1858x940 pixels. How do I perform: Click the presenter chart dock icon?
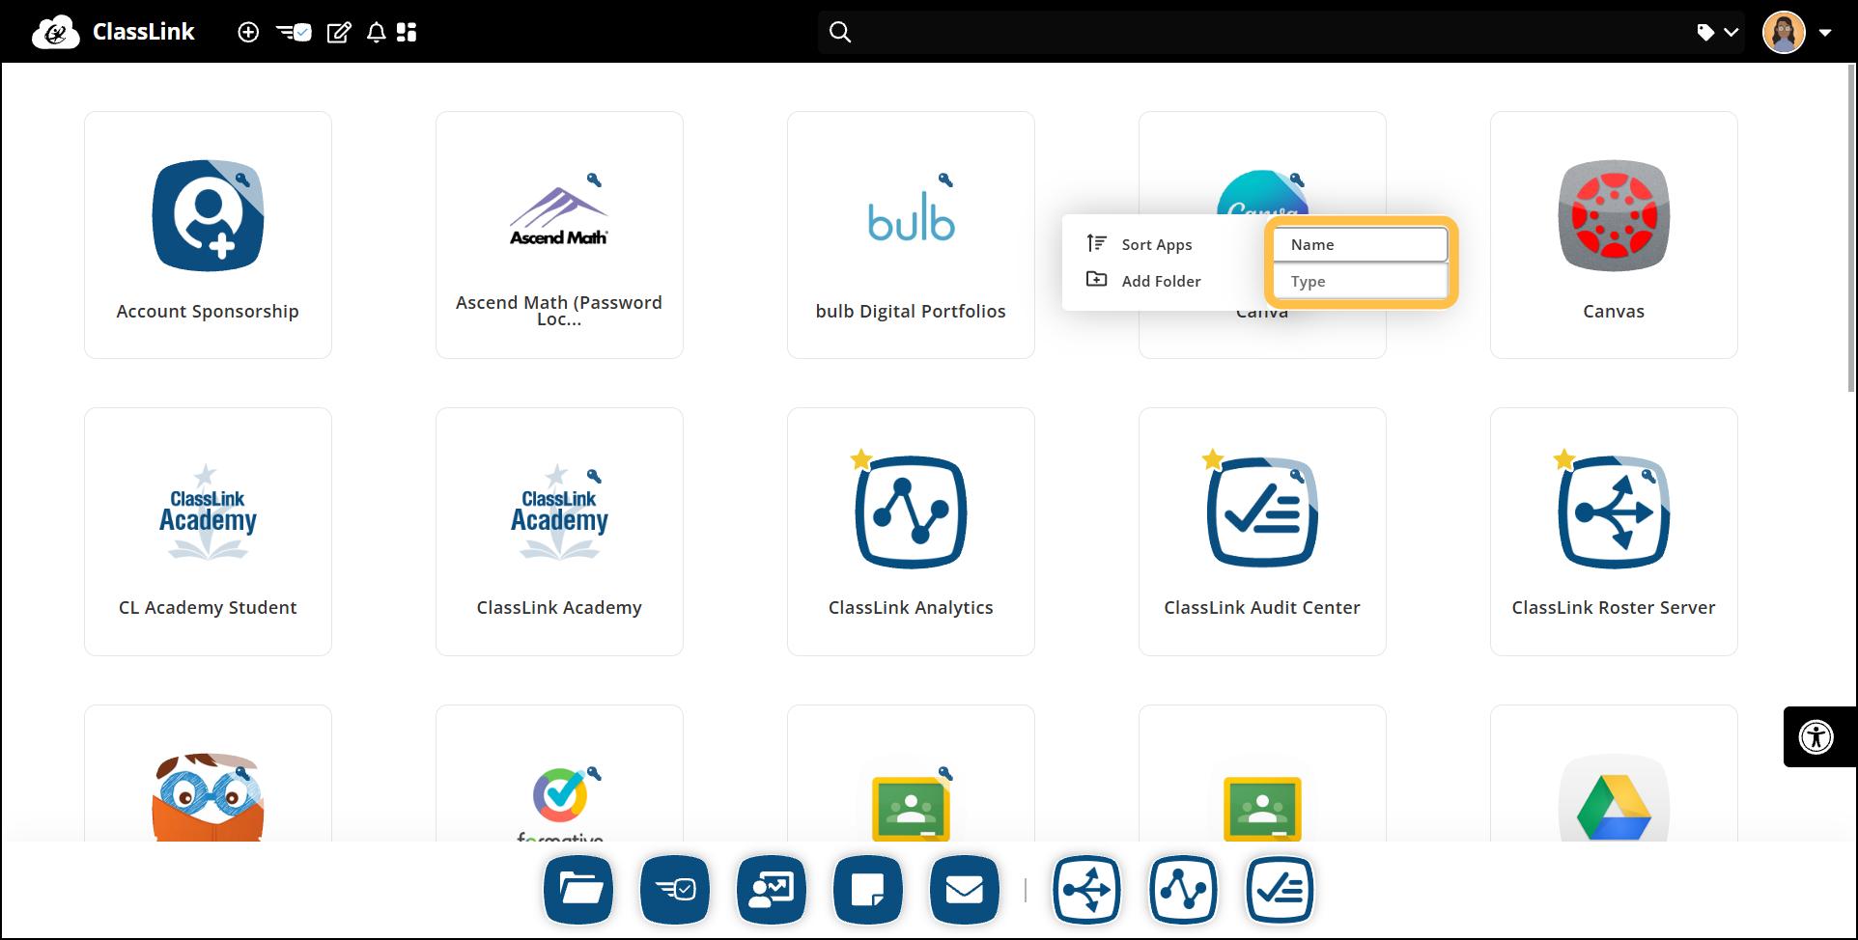click(772, 889)
